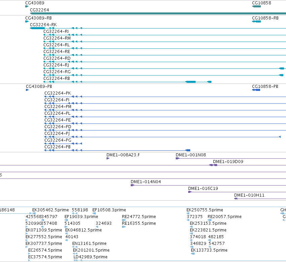Screen dimensions: 286x262
Task: Select the CG32264-PI protein label
Action: point(57,100)
